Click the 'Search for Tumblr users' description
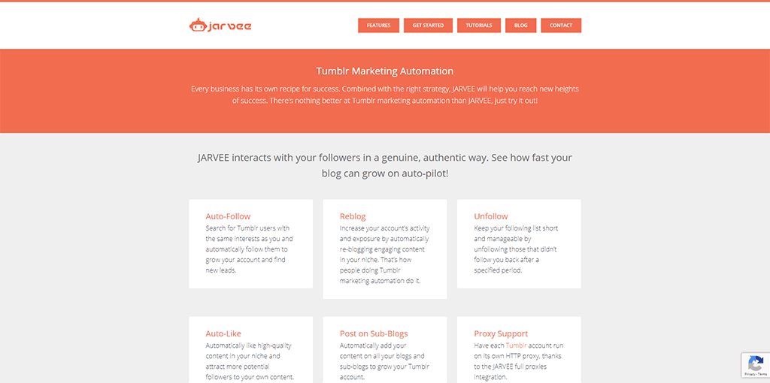770x383 pixels. click(249, 249)
